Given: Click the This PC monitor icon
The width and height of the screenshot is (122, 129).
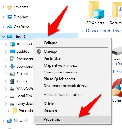Looking at the screenshot, I should click(10, 37).
